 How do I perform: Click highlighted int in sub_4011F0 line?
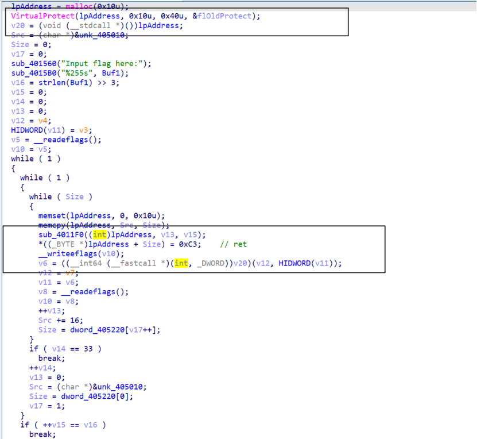point(99,234)
